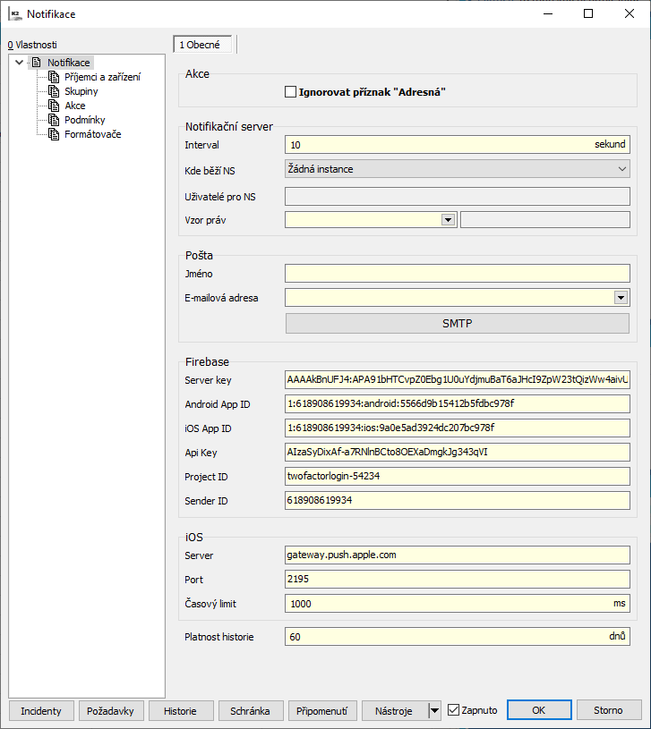This screenshot has height=729, width=651.
Task: Select Notifikace root tree item
Action: click(68, 63)
